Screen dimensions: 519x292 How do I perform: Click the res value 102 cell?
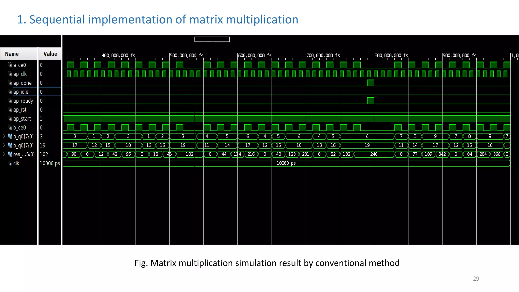coord(44,154)
